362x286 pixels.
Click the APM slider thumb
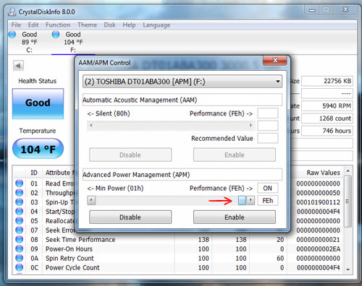click(x=242, y=200)
